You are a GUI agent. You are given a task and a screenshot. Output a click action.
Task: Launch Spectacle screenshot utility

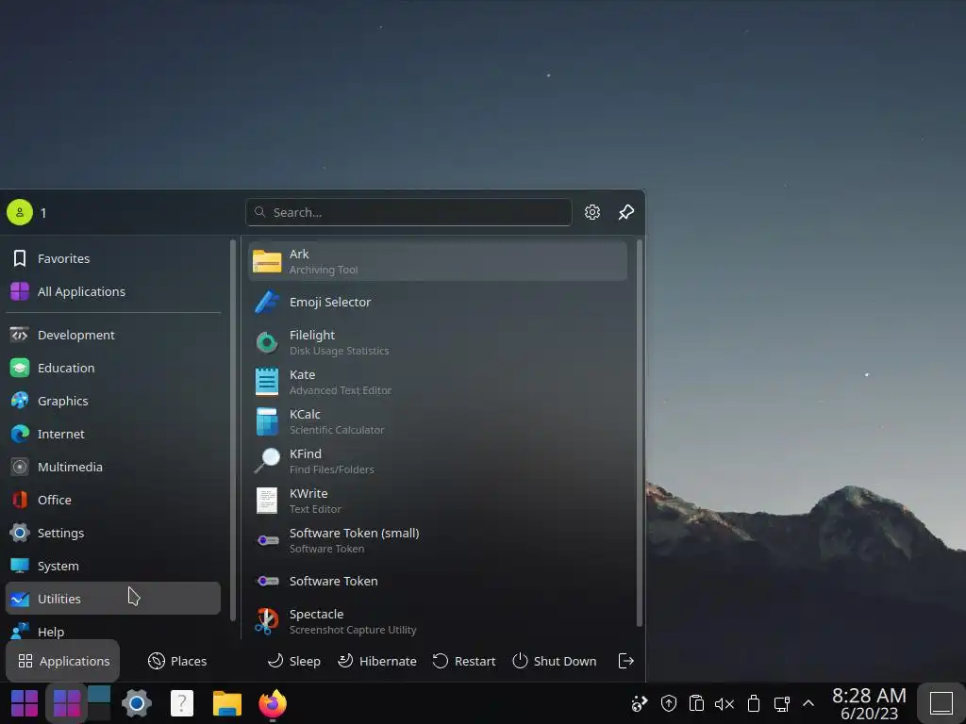[438, 621]
